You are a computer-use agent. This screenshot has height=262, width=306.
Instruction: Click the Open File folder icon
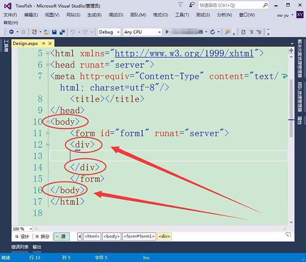coord(46,32)
